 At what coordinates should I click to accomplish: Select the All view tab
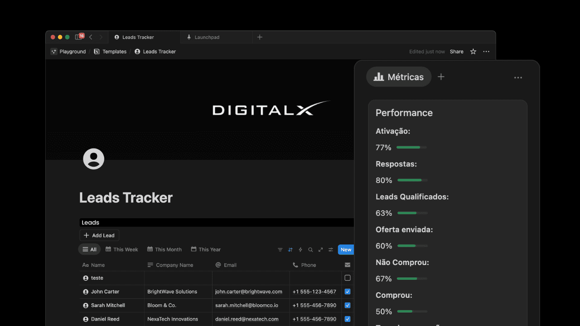[89, 249]
